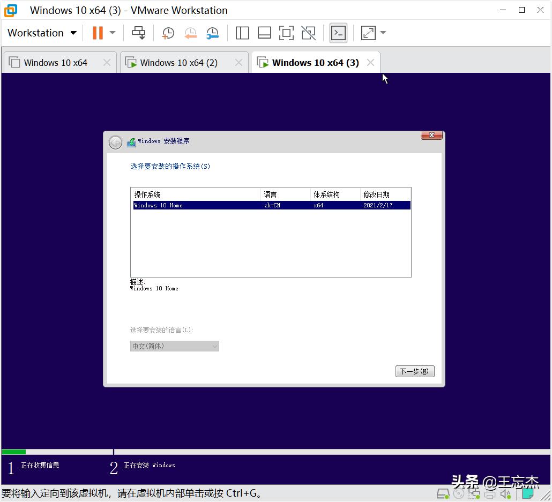
Task: Click the 下一步 button in the installer
Action: click(x=414, y=371)
